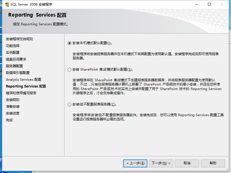
Task: Select step 完成 in sidebar
Action: [x=9, y=120]
